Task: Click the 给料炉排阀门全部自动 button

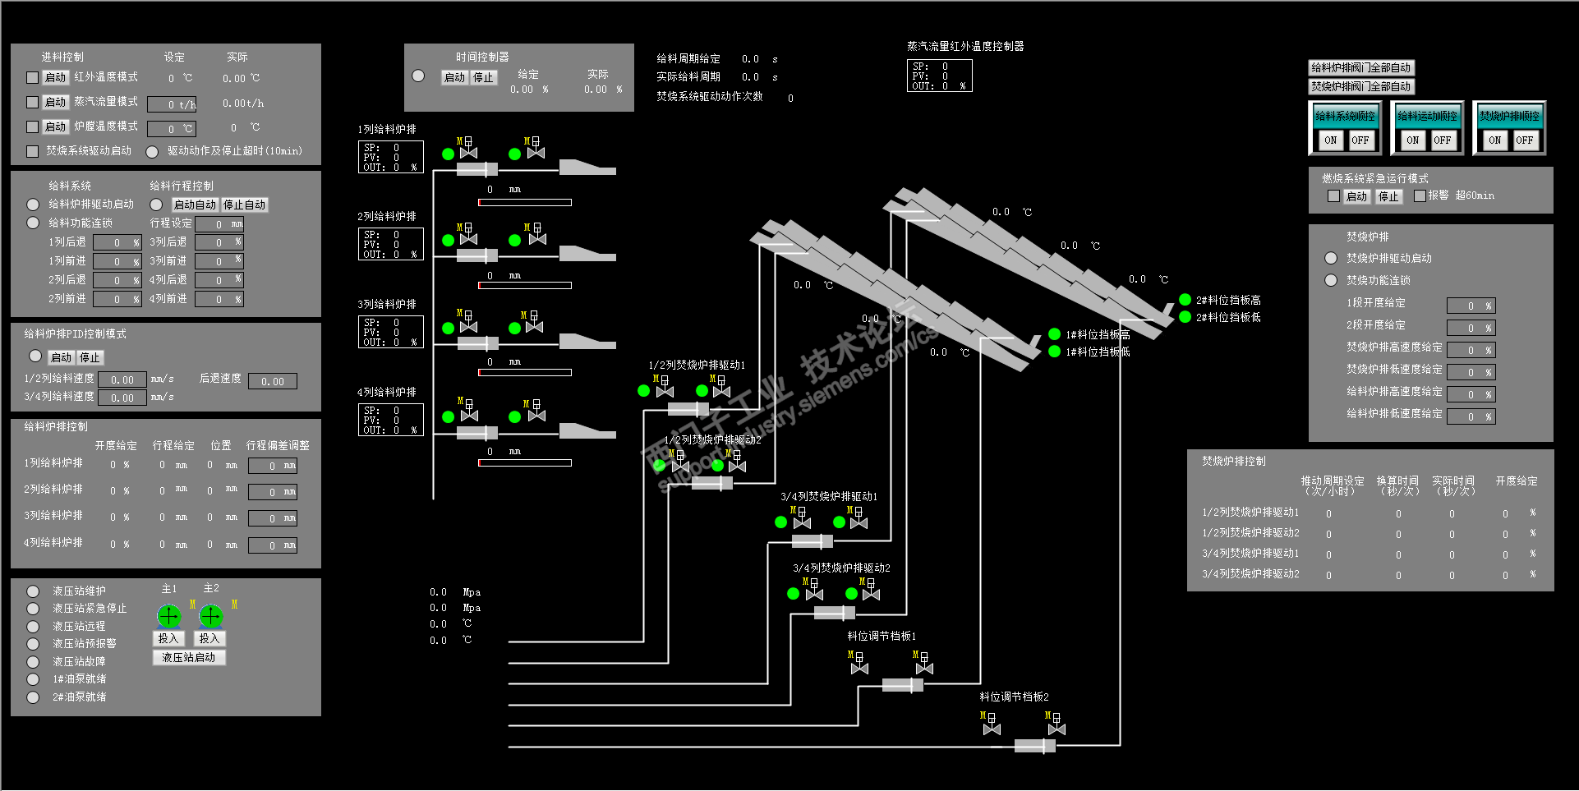Action: point(1361,67)
